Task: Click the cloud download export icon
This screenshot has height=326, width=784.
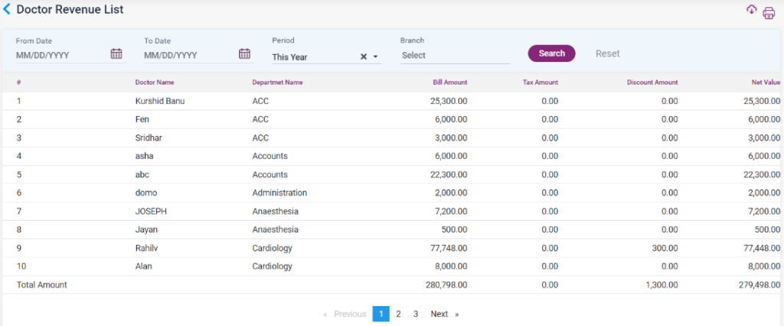Action: (751, 10)
